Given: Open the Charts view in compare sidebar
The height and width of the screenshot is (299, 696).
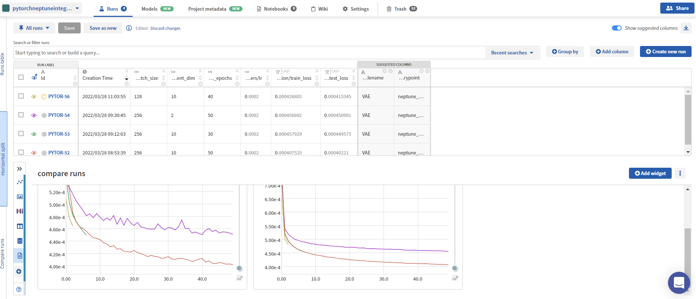Looking at the screenshot, I should point(20,182).
